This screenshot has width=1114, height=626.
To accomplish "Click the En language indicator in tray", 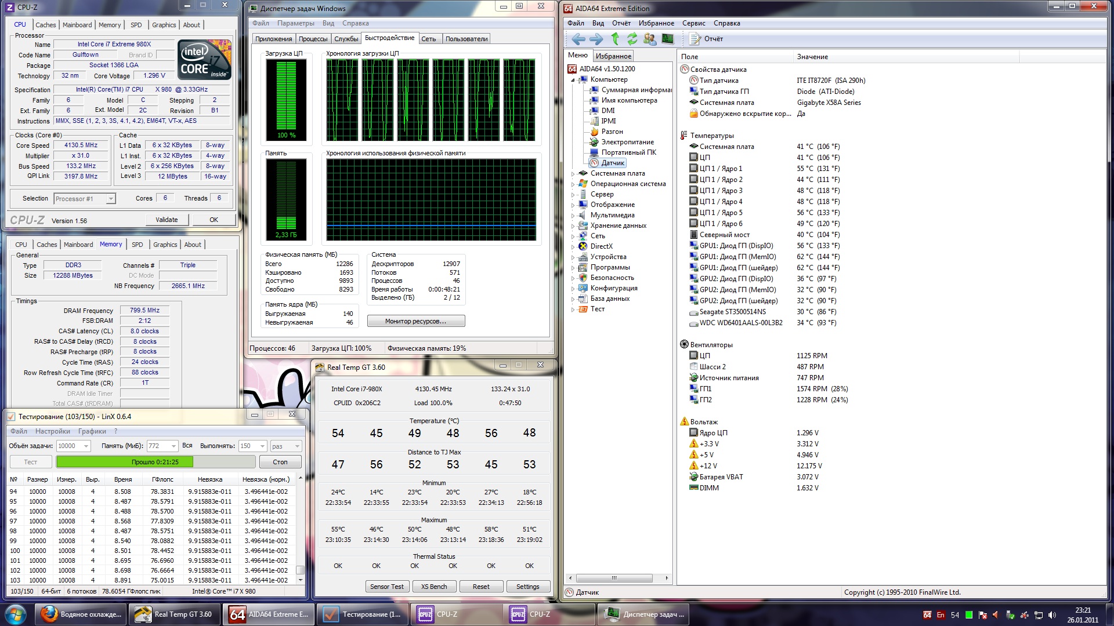I will point(941,615).
